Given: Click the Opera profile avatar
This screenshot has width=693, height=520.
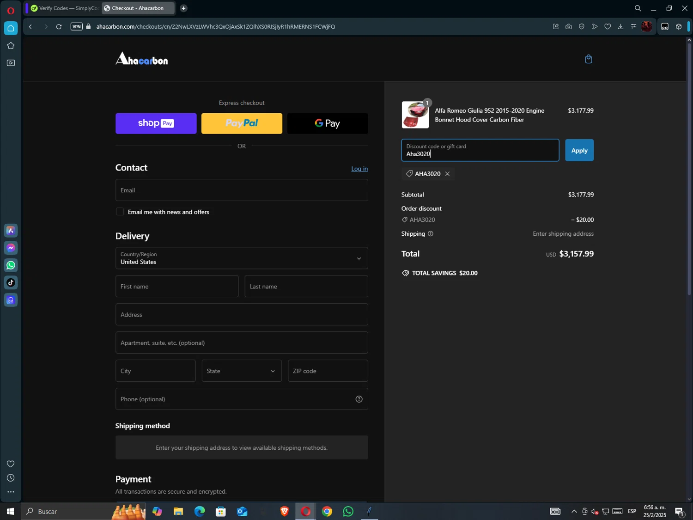Looking at the screenshot, I should [x=647, y=27].
